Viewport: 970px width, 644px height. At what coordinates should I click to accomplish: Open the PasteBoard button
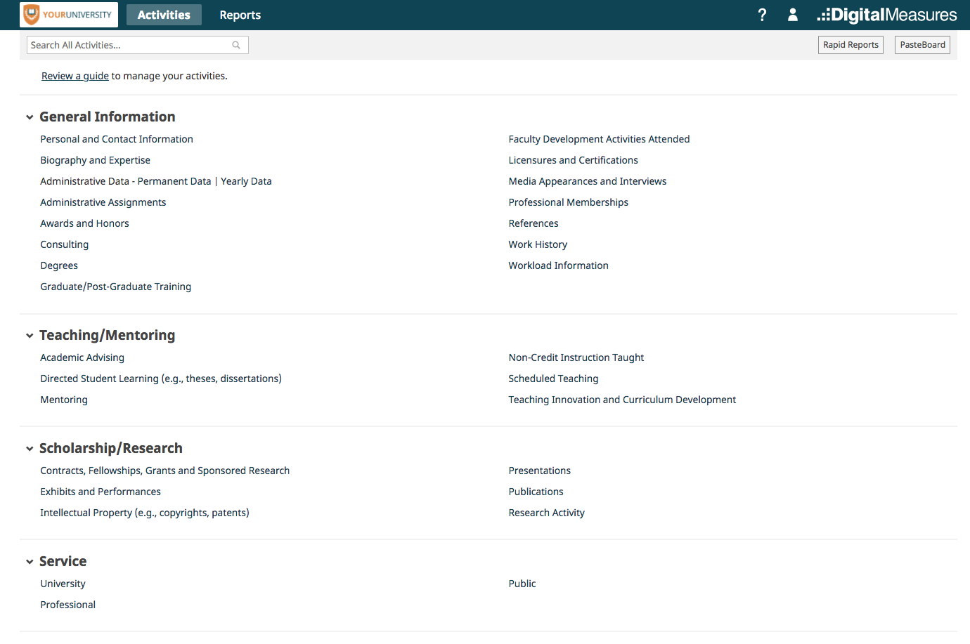tap(922, 45)
